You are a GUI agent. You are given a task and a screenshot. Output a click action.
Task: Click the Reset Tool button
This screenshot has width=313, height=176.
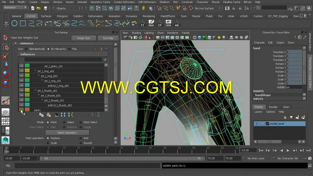point(84,38)
